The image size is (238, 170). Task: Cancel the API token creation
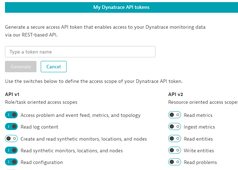click(x=53, y=67)
